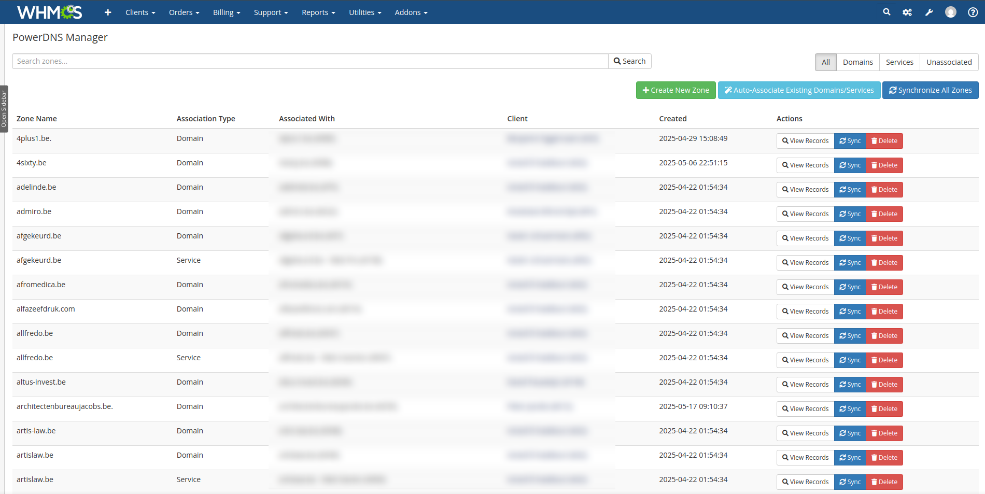
Task: Delete the adelinde.be zone
Action: click(x=884, y=190)
